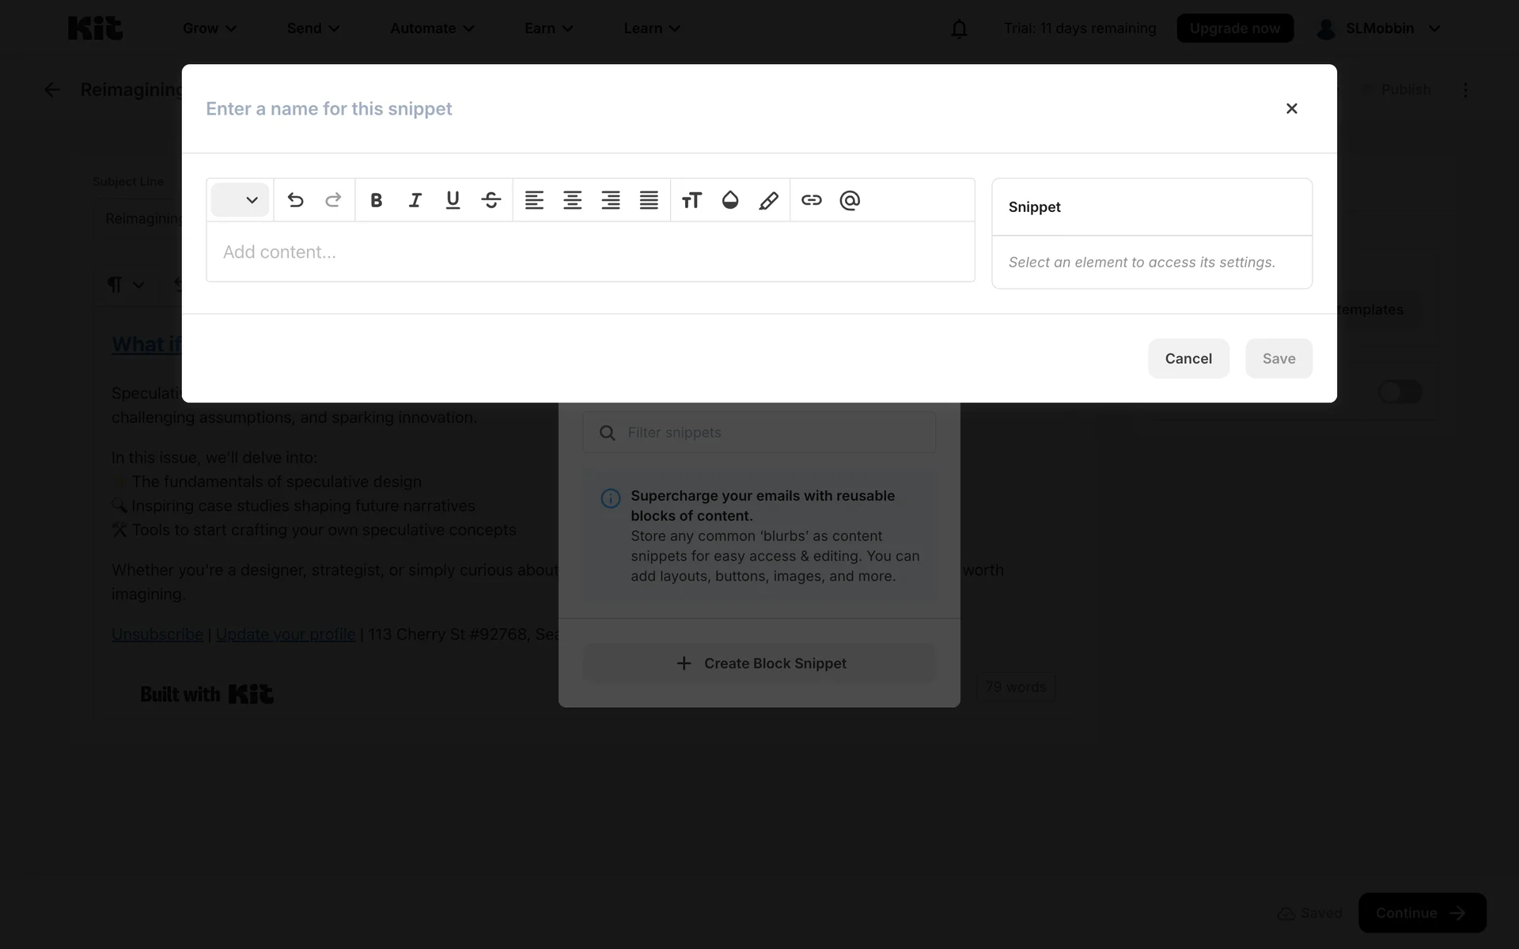
Task: Click the @ personalization icon
Action: 850,200
